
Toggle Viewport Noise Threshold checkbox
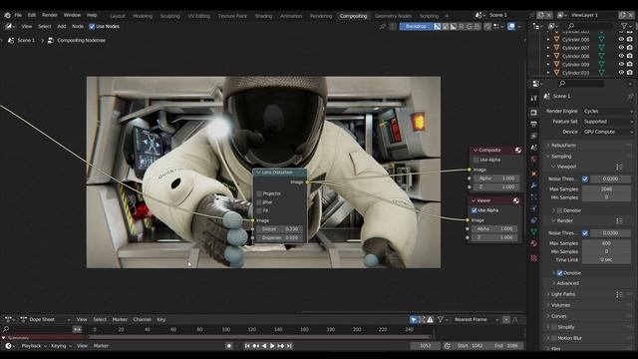click(x=585, y=179)
